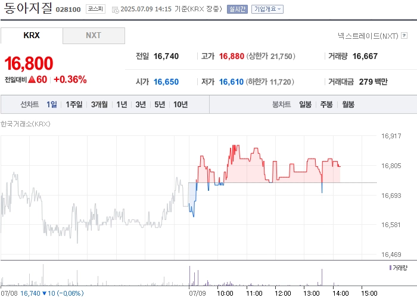Select the 3년 line chart period
Screen dimensions: 417x307
(x=141, y=104)
